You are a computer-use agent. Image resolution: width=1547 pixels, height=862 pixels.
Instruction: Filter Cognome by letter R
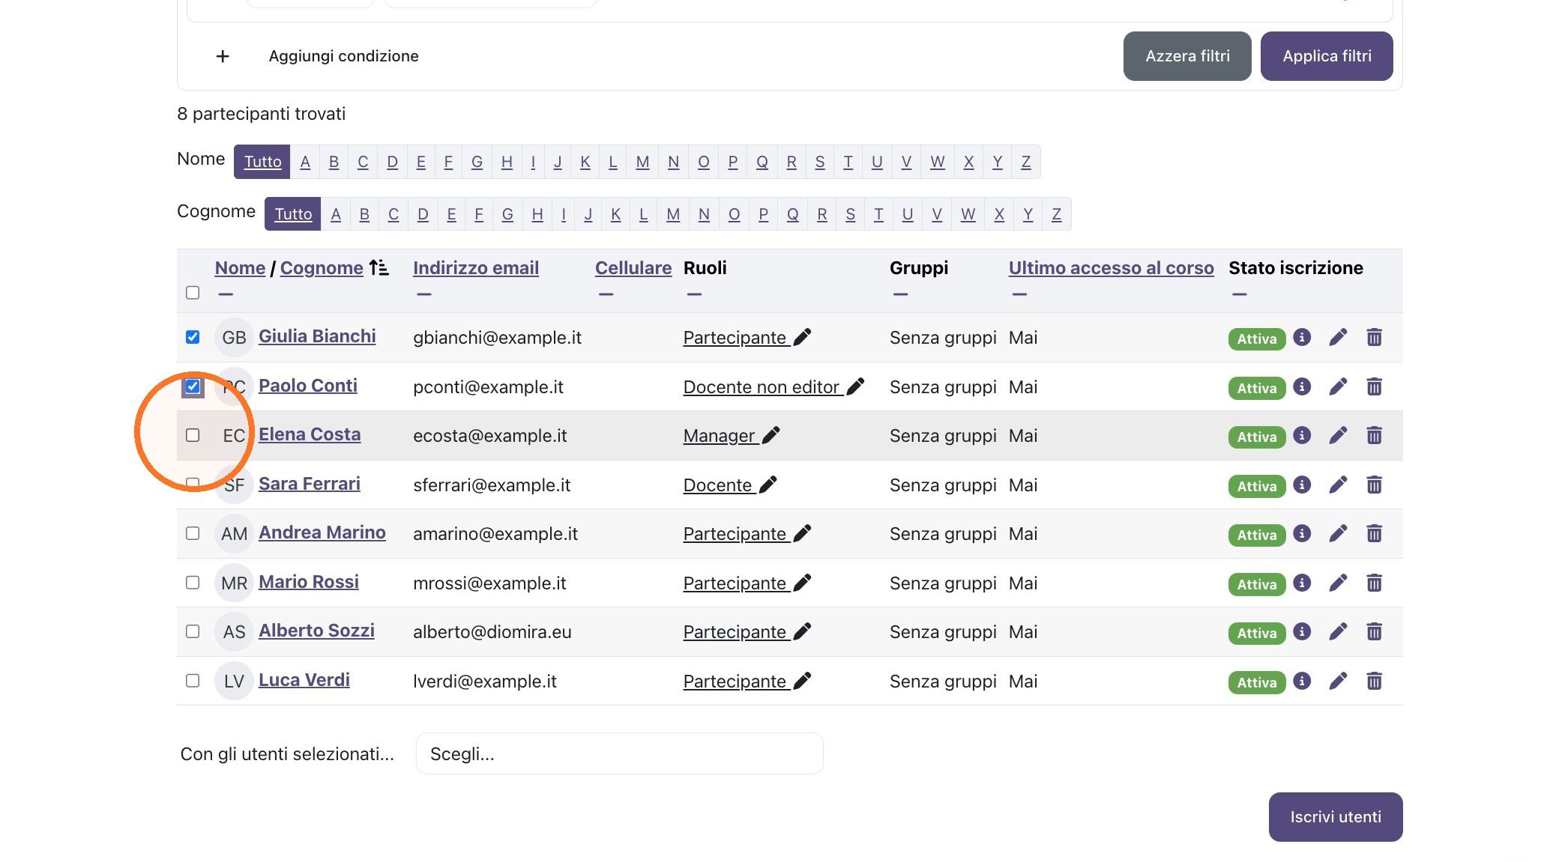[822, 214]
